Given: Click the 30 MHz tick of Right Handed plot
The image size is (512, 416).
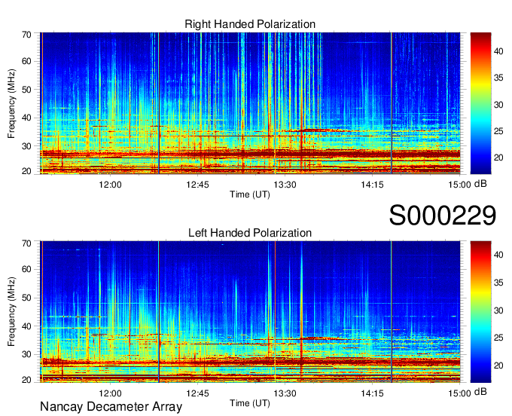Looking at the screenshot, I should [x=26, y=146].
